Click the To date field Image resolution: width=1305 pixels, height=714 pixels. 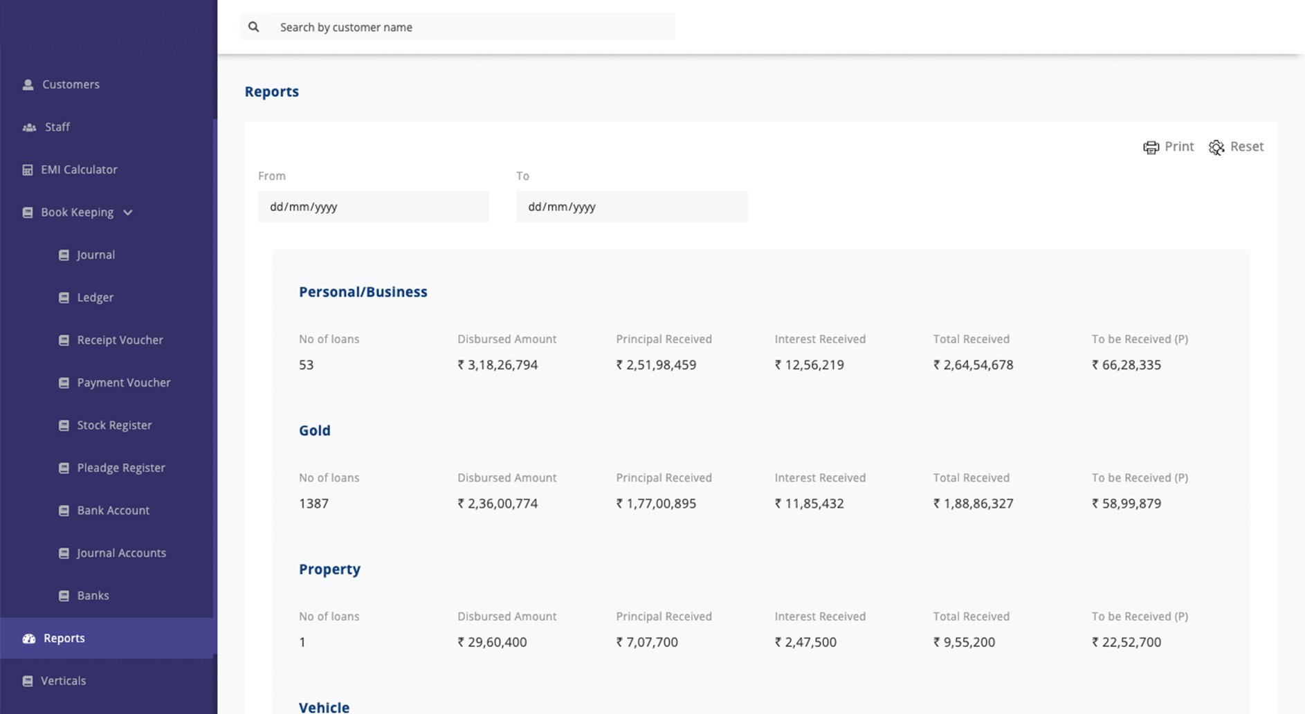pos(632,207)
